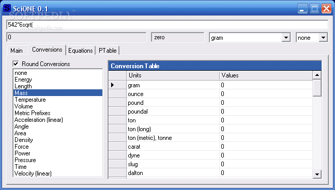The width and height of the screenshot is (335, 190).
Task: Click the SciONE app icon in title bar
Action: point(7,8)
